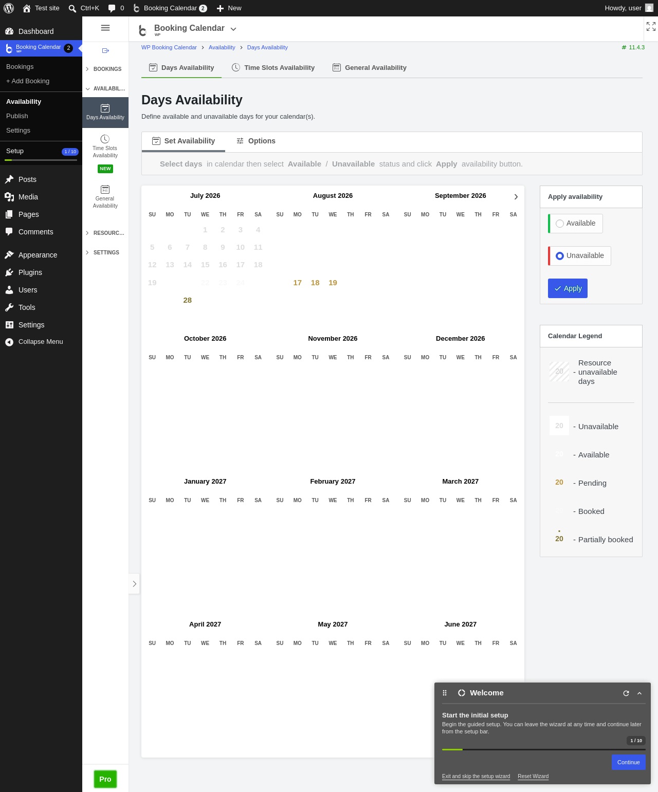The height and width of the screenshot is (792, 658).
Task: Select August 17 in calendar
Action: (298, 283)
